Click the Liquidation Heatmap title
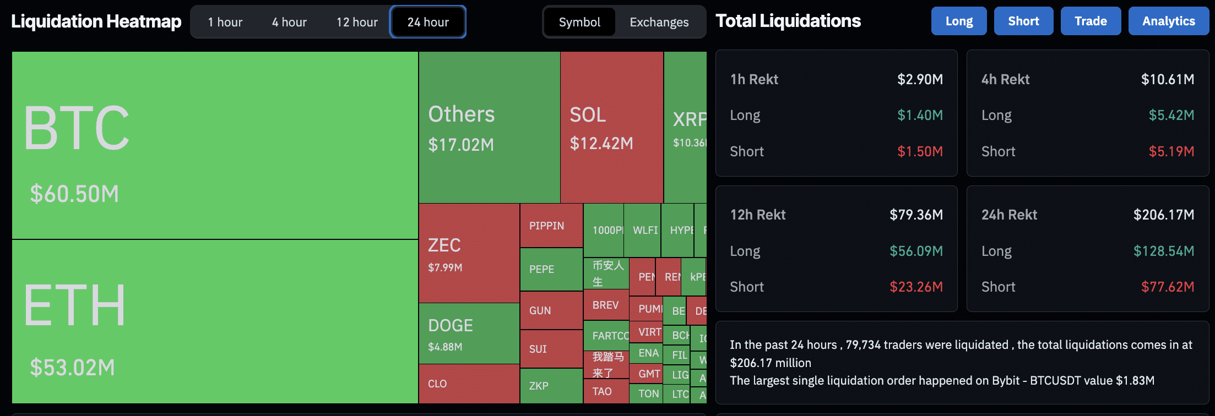 point(96,21)
